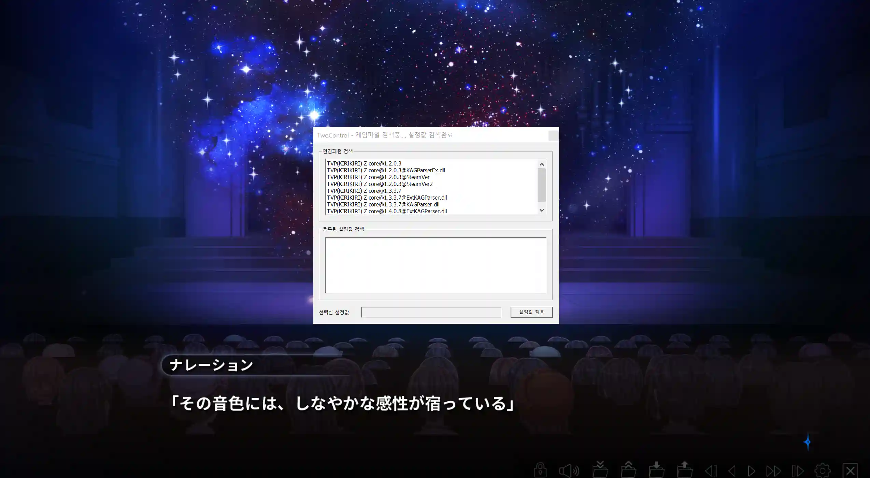Select TVP(KIRIKIRI) Z core@1.2.0.3 entry
Image resolution: width=870 pixels, height=478 pixels.
click(432, 163)
